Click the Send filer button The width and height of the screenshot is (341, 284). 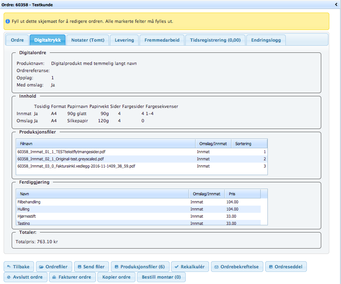point(92,267)
